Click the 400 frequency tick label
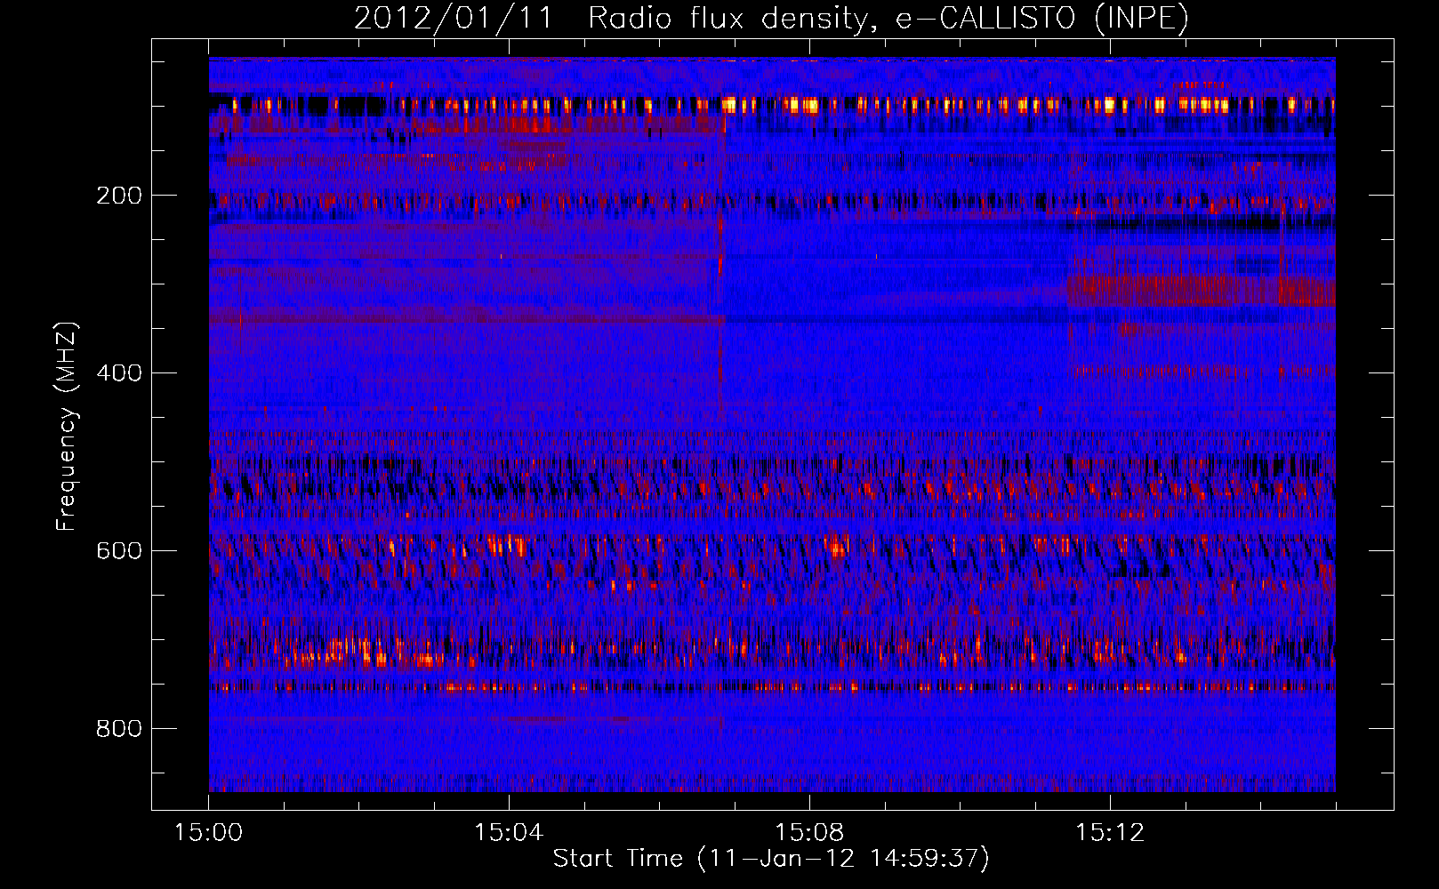The width and height of the screenshot is (1439, 889). tap(119, 373)
